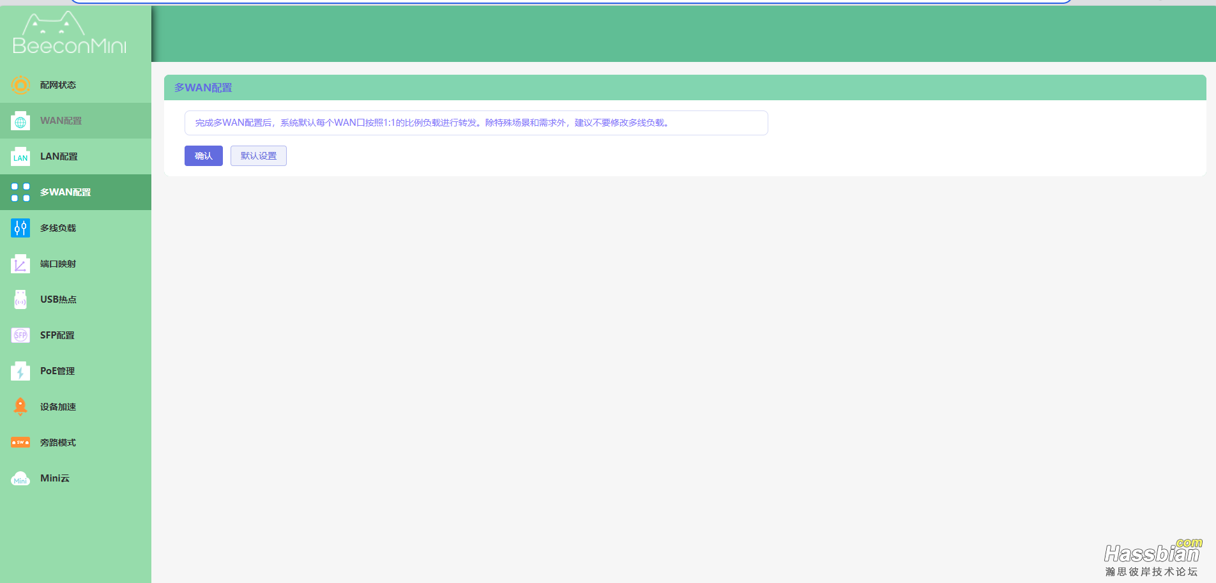Open the 配网状态 menu item
This screenshot has width=1216, height=583.
(x=75, y=85)
